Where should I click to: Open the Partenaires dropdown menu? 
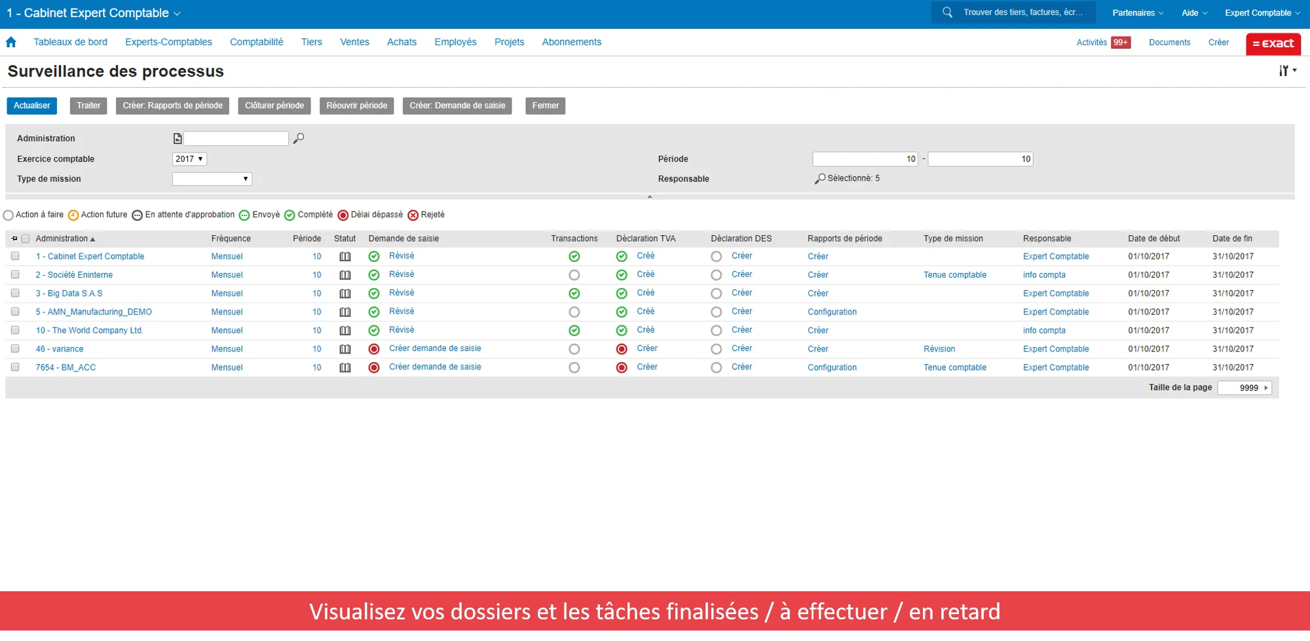(1138, 13)
